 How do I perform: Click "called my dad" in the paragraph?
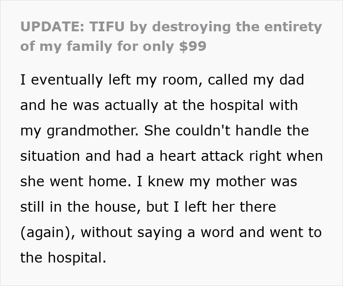pos(255,80)
